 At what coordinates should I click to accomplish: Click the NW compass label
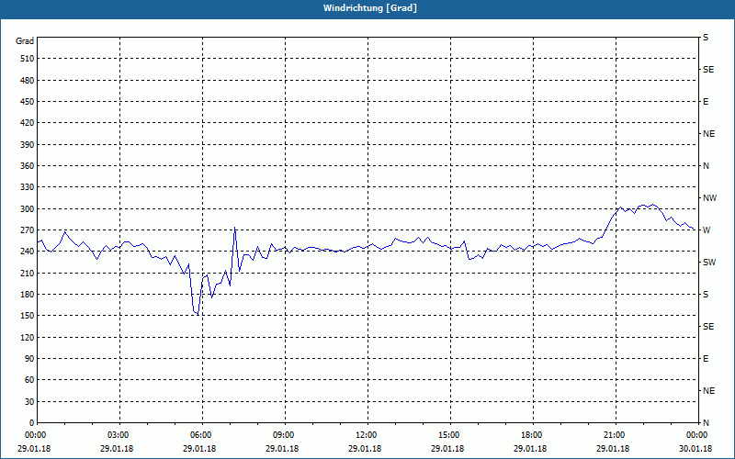709,198
